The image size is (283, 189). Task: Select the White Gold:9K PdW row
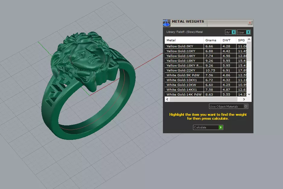(x=205, y=75)
